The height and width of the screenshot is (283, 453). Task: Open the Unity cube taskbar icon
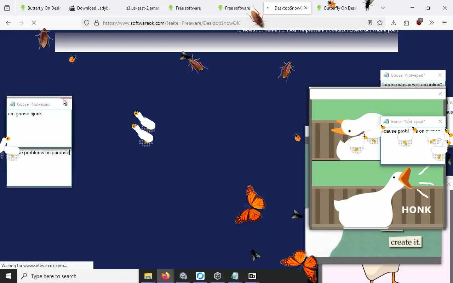tap(218, 276)
